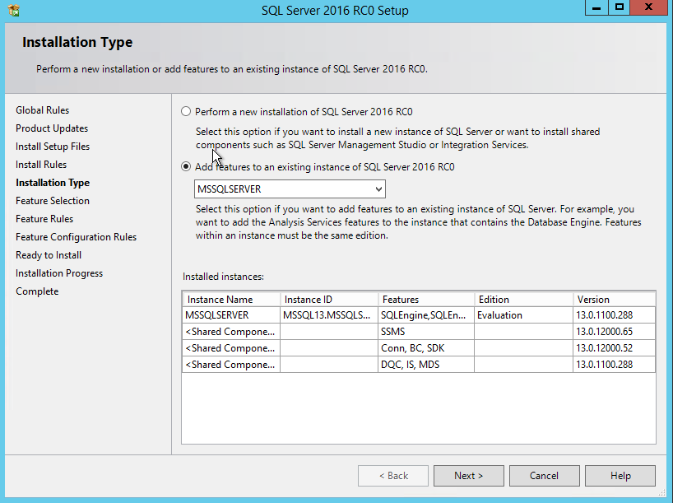Click the Conn, BC, SDK cell
The width and height of the screenshot is (673, 503).
point(426,348)
